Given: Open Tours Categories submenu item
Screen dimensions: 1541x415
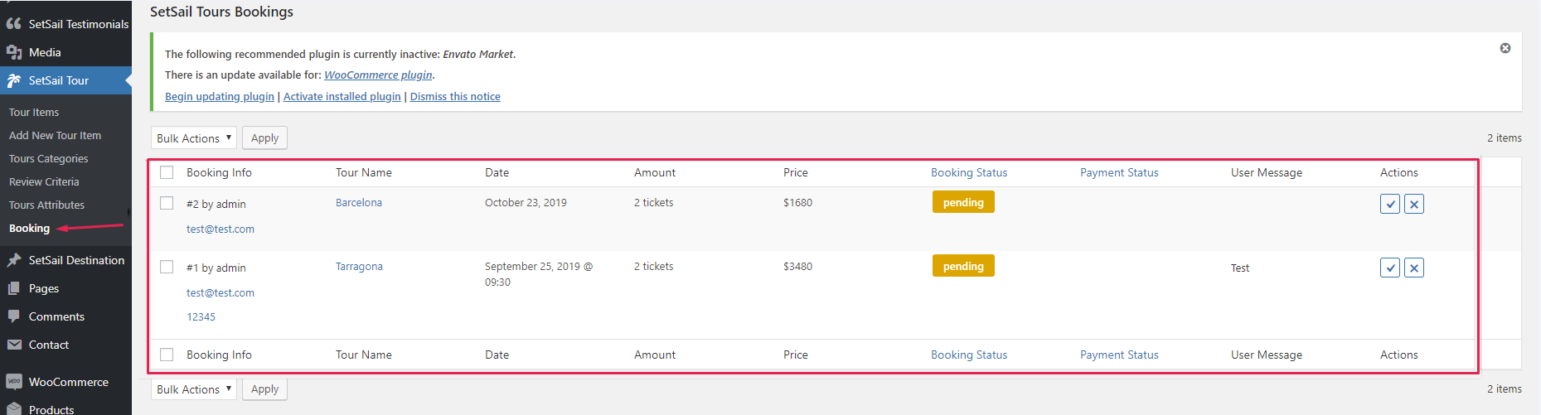Looking at the screenshot, I should click(48, 158).
